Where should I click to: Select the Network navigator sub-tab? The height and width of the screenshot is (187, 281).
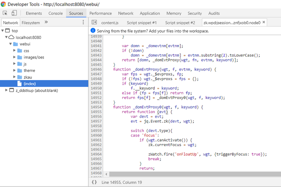click(x=10, y=23)
